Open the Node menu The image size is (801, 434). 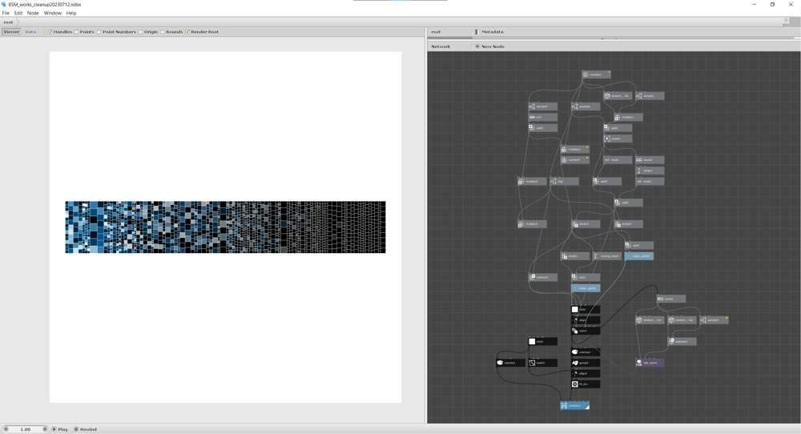pos(33,14)
